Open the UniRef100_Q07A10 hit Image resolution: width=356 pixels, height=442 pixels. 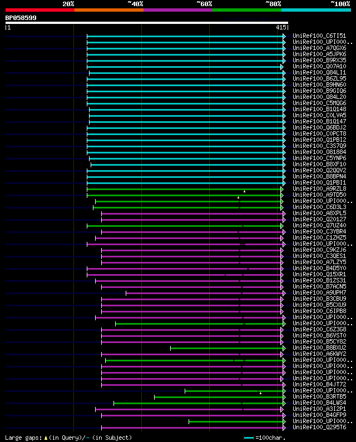pos(319,66)
